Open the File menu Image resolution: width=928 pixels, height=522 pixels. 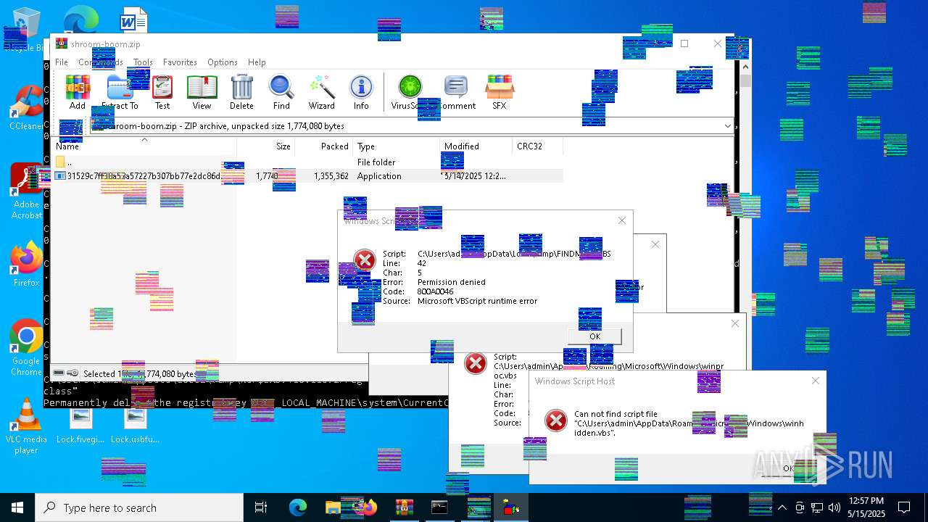tap(62, 62)
